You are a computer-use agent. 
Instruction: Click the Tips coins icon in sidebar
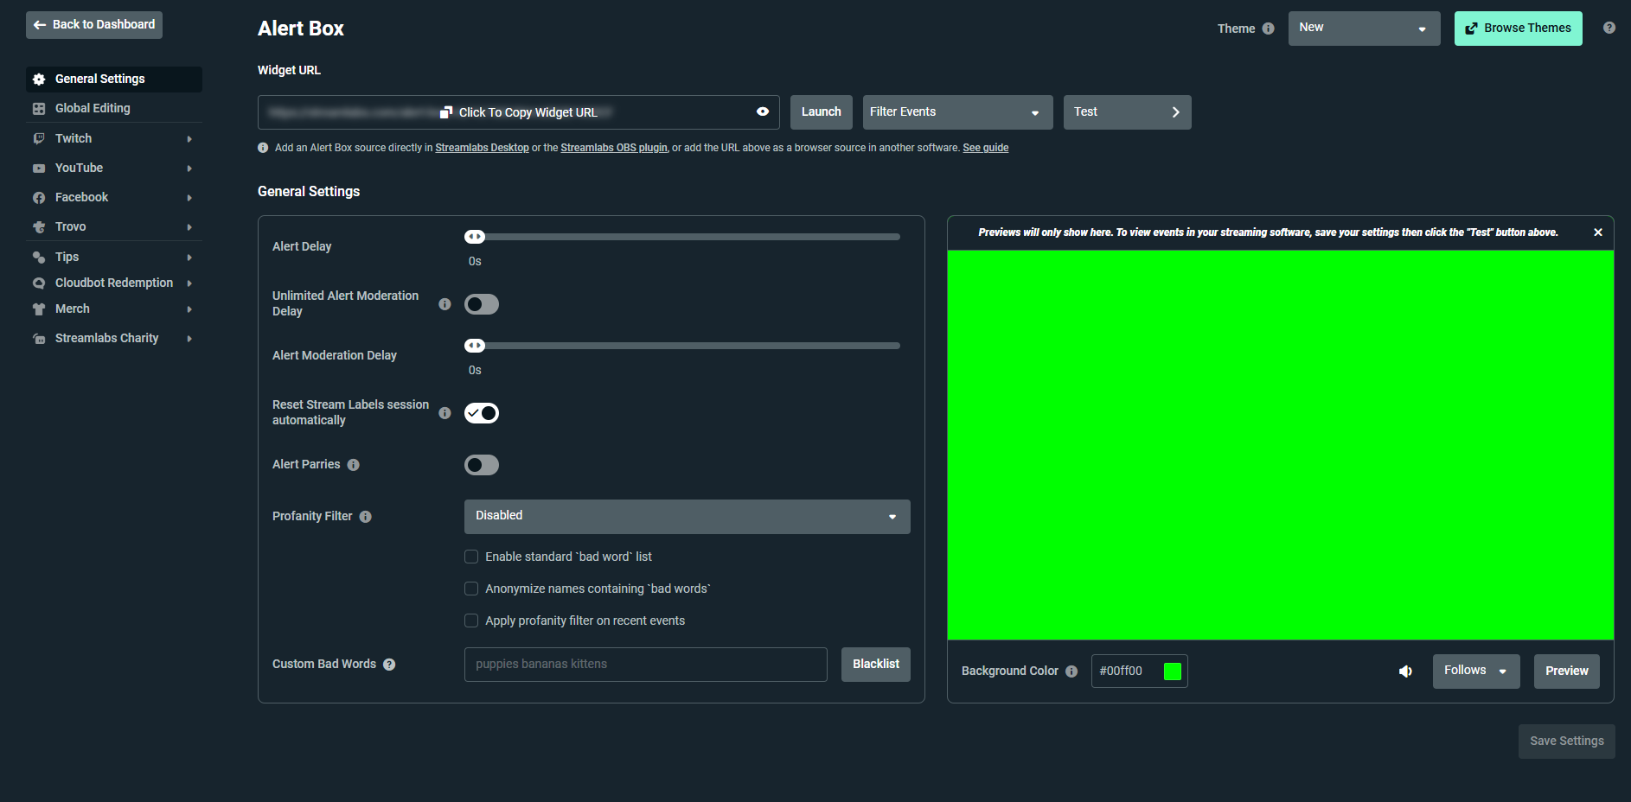(x=39, y=257)
